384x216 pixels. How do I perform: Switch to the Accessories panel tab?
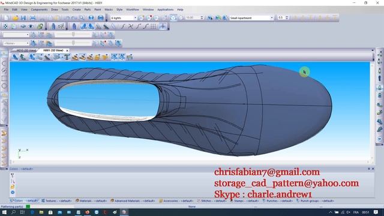pos(176,201)
